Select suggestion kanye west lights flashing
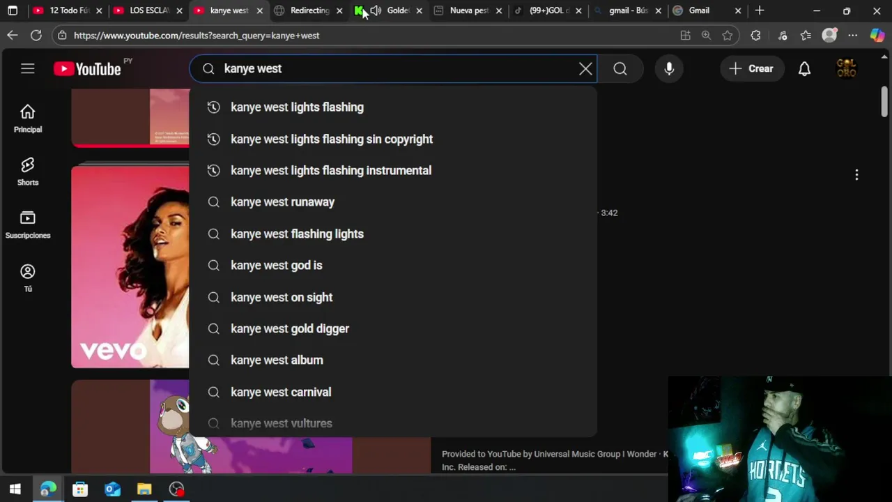Screen dimensions: 892x502 point(393,107)
